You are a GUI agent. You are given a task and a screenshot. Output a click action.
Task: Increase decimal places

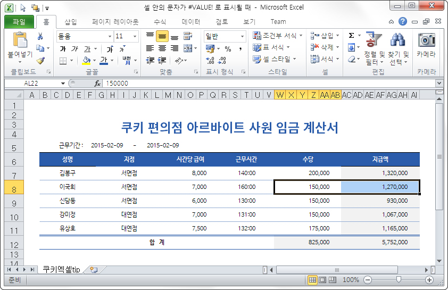[x=210, y=60]
